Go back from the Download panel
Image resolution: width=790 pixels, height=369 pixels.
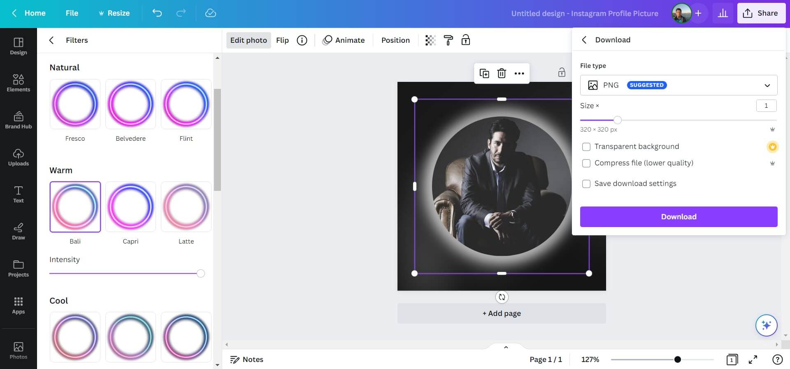click(584, 40)
